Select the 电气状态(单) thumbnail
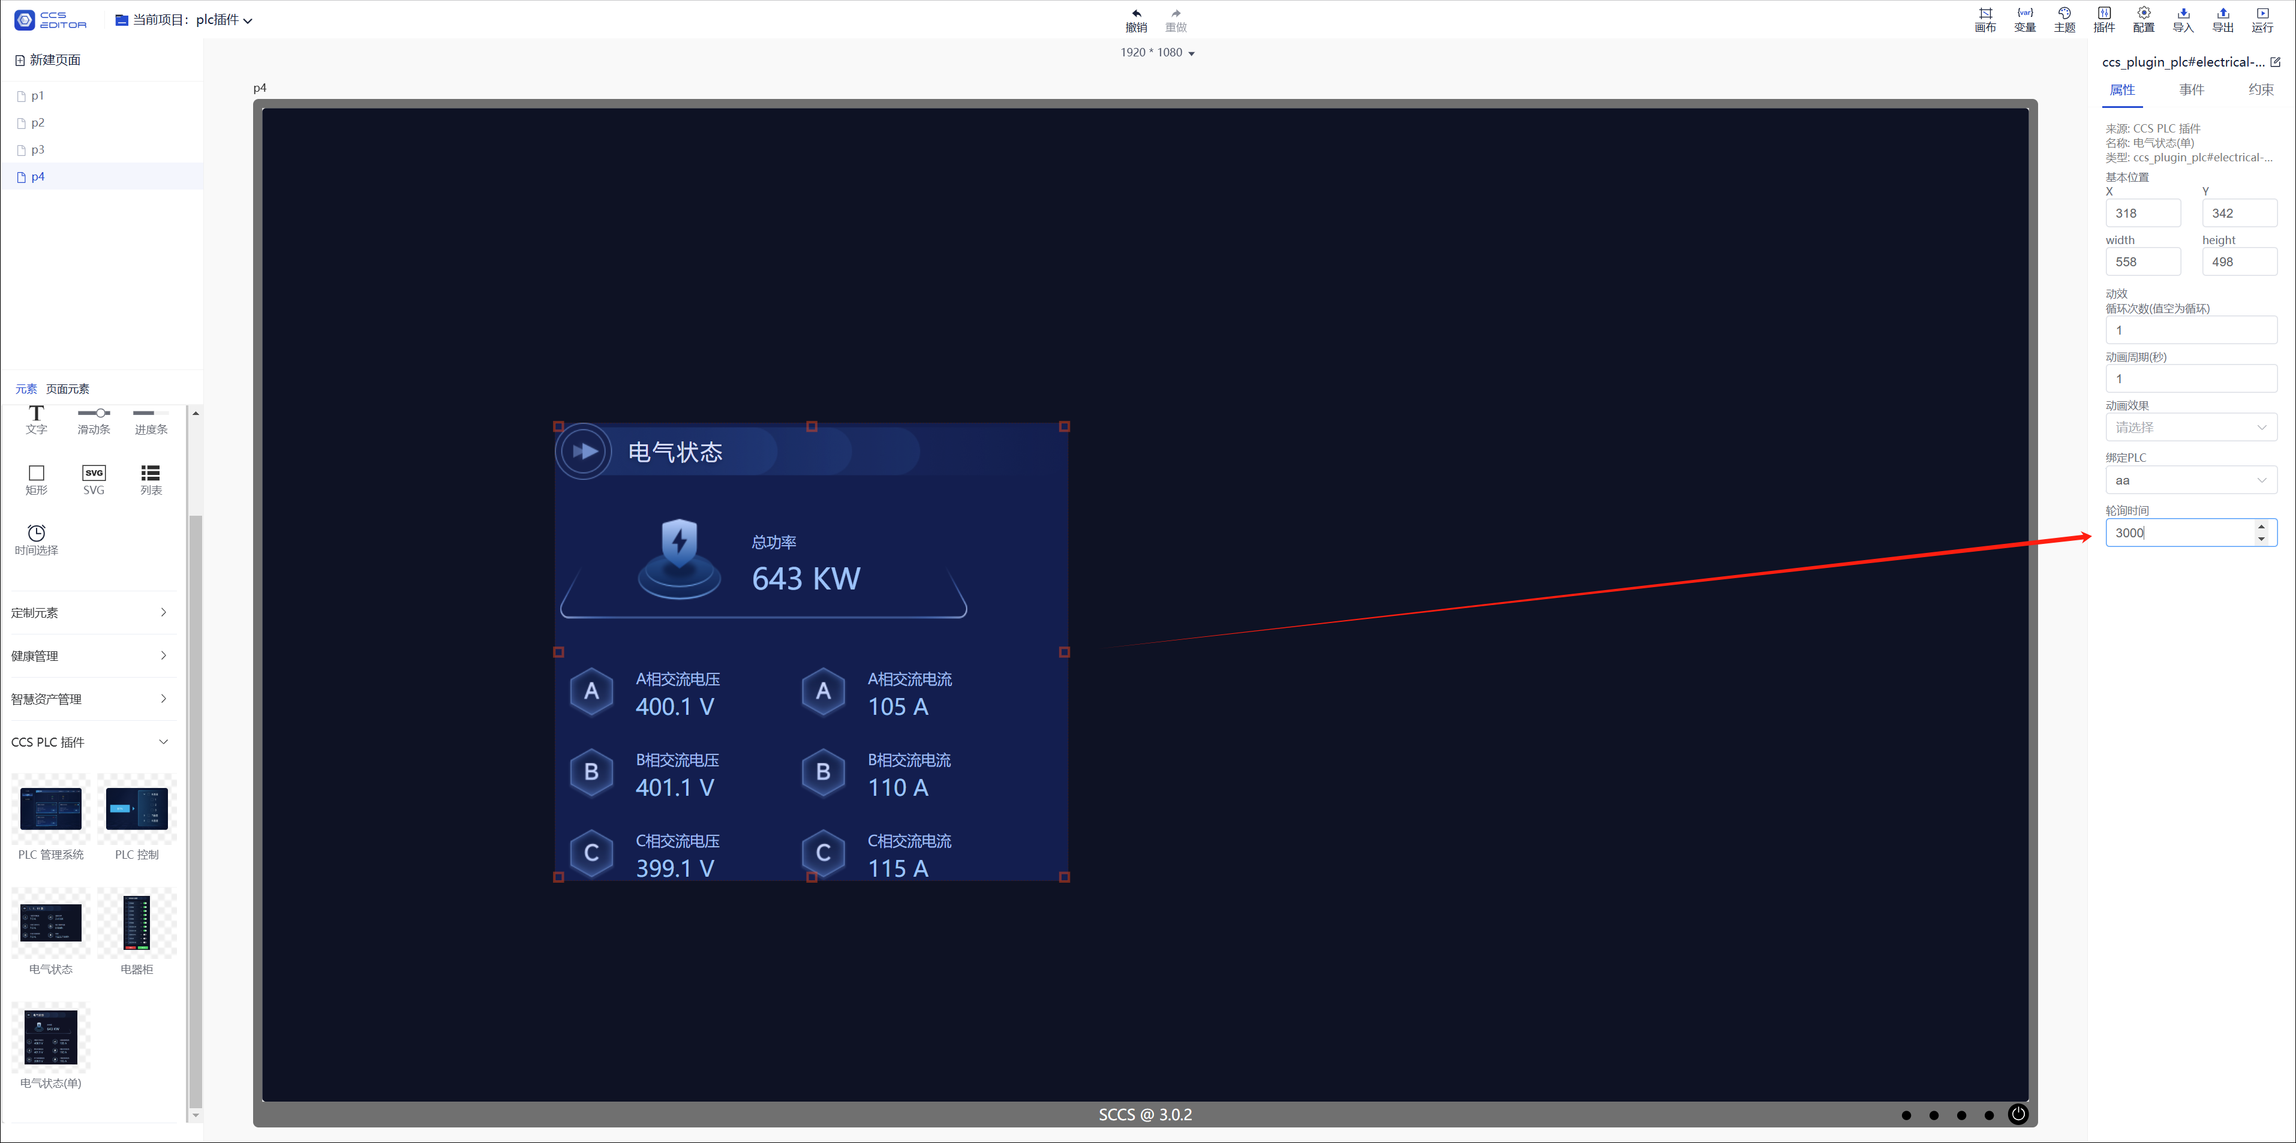2296x1143 pixels. point(51,1038)
